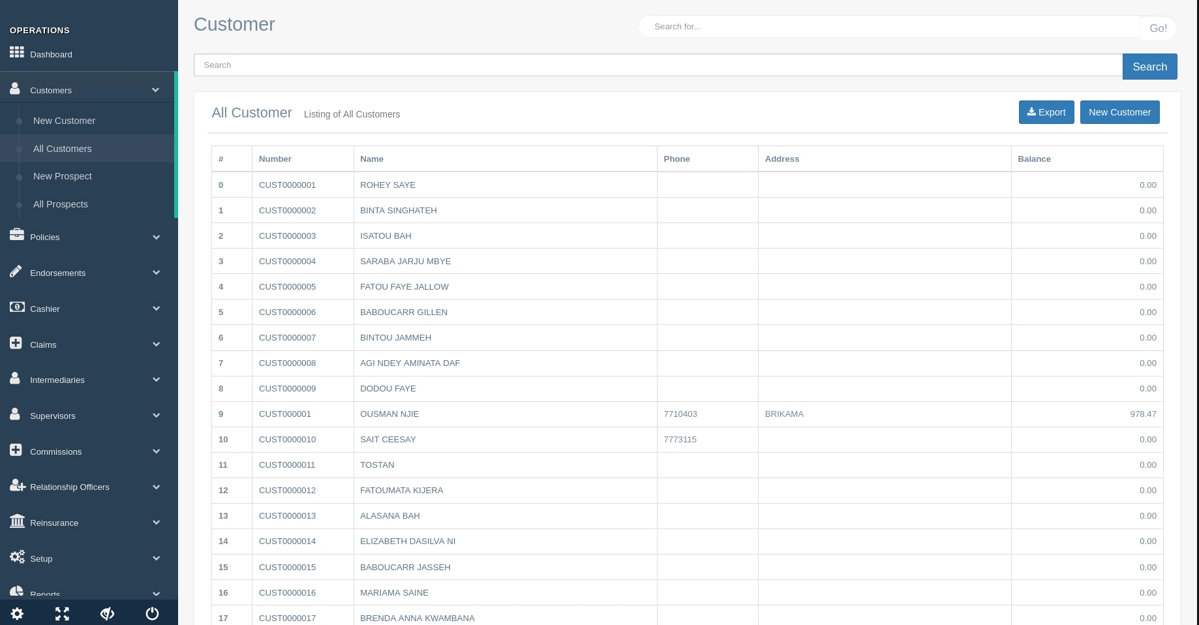Click the Customers person icon
The height and width of the screenshot is (625, 1199).
click(15, 88)
